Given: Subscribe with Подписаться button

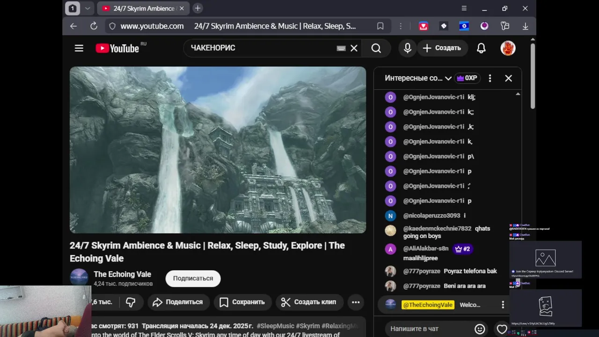Looking at the screenshot, I should click(193, 278).
